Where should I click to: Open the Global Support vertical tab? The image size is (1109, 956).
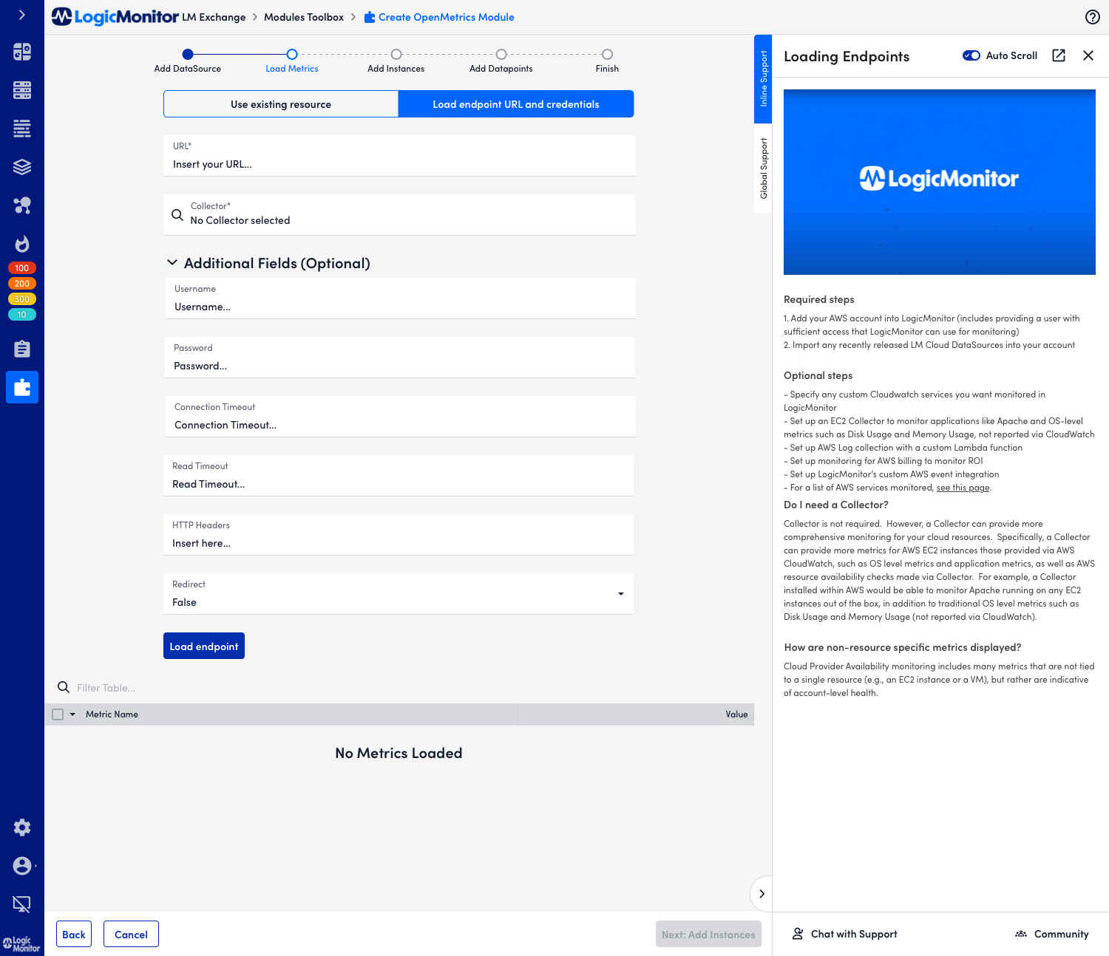(x=763, y=169)
